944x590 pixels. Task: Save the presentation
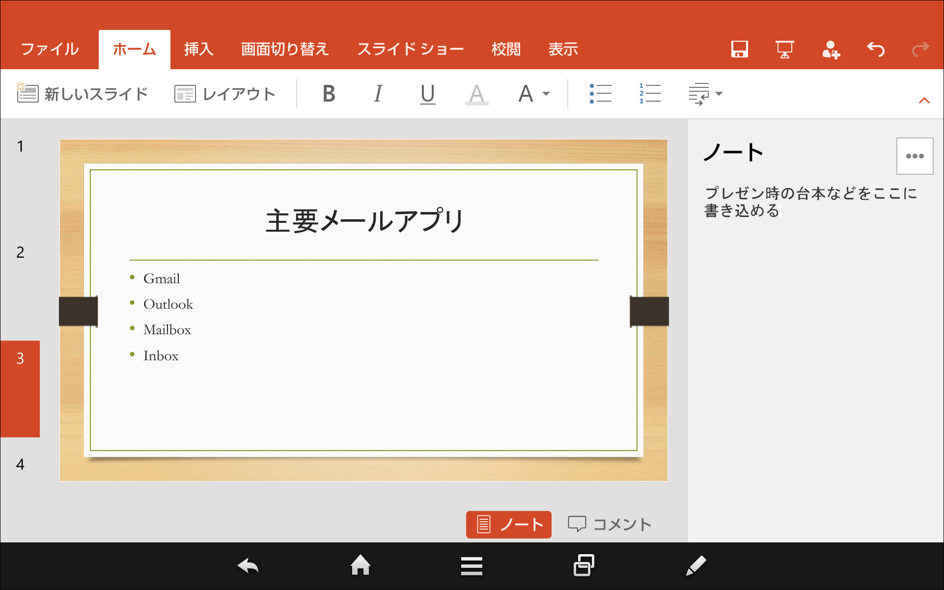pos(739,49)
